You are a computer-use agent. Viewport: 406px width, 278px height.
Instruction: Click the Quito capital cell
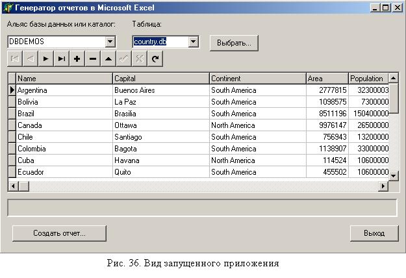pos(161,171)
